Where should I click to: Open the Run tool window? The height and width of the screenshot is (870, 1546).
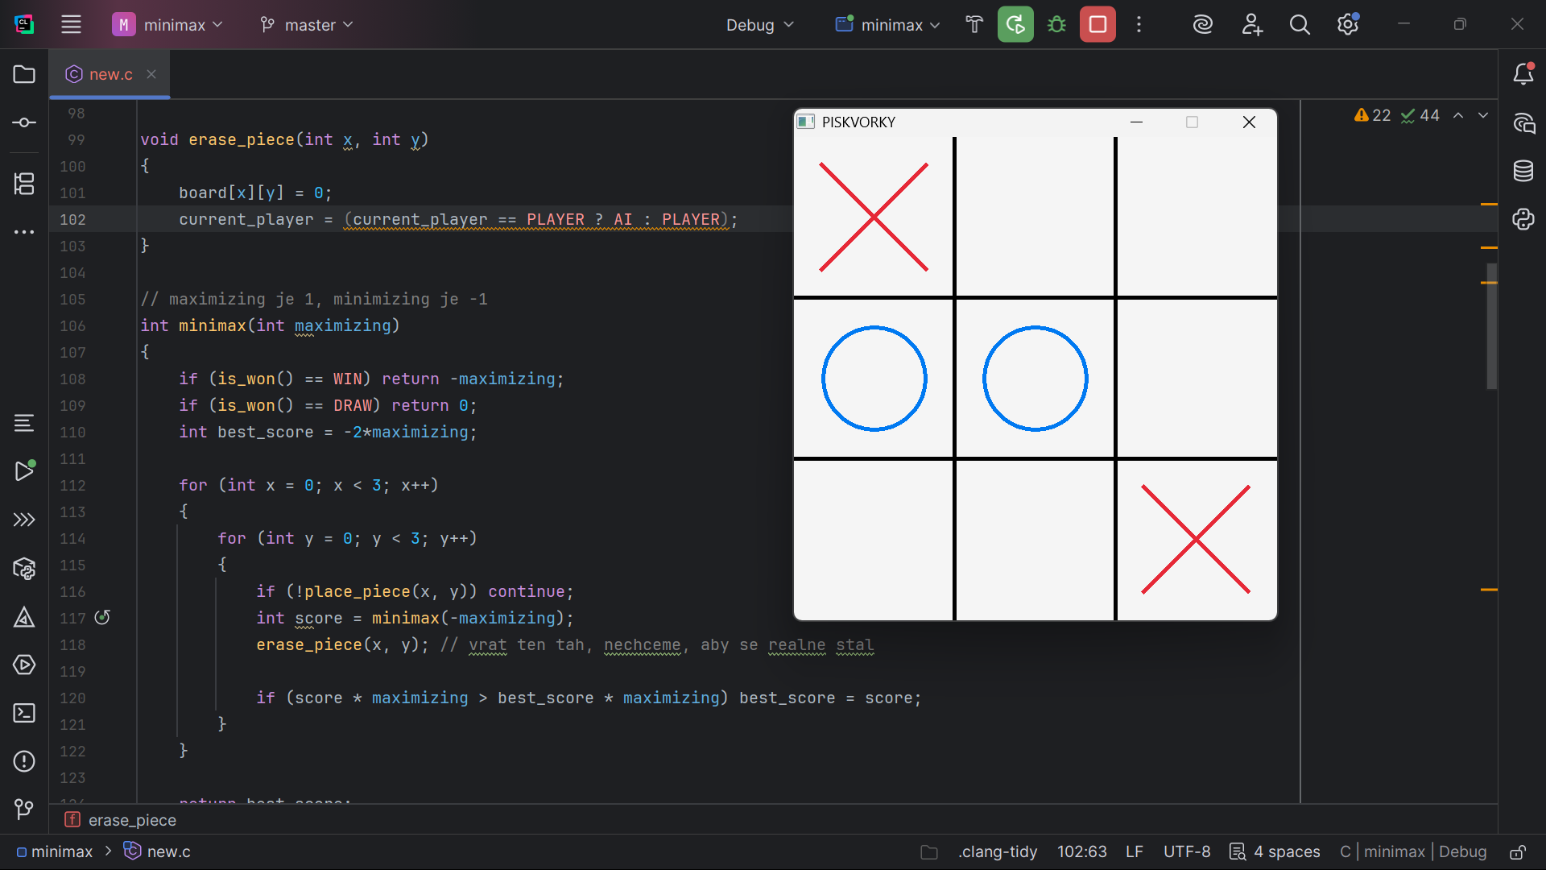[24, 470]
